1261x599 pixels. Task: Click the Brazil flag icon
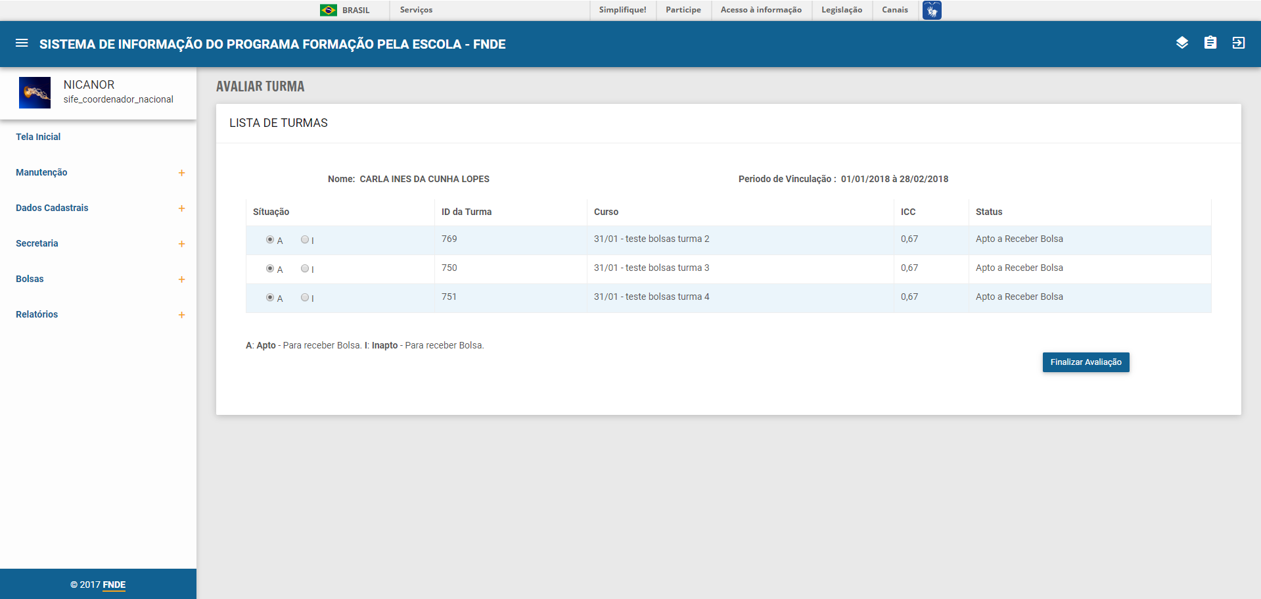tap(328, 10)
